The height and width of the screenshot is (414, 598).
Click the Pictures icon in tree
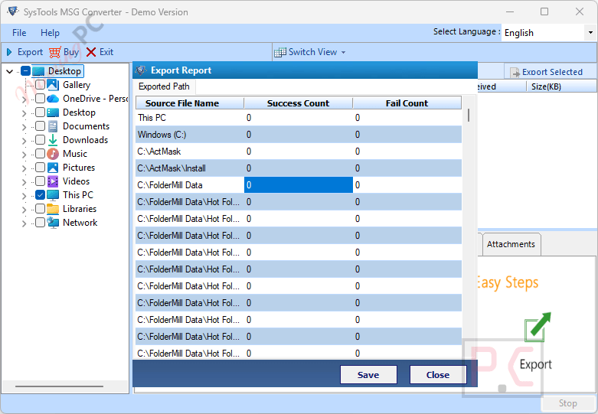[x=53, y=168]
